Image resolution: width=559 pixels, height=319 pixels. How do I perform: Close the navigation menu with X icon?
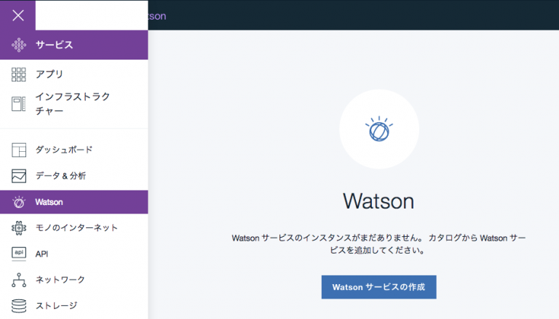(x=17, y=15)
